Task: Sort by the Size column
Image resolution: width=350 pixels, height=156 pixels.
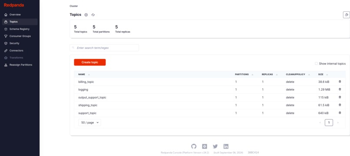Action: click(323, 75)
